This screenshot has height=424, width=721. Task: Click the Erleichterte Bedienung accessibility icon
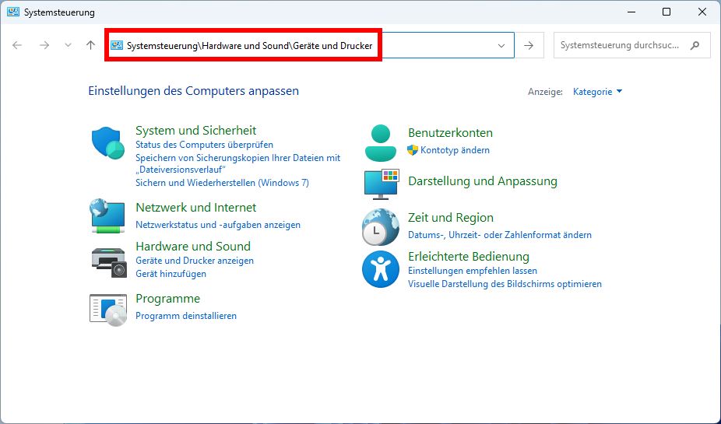click(x=380, y=269)
